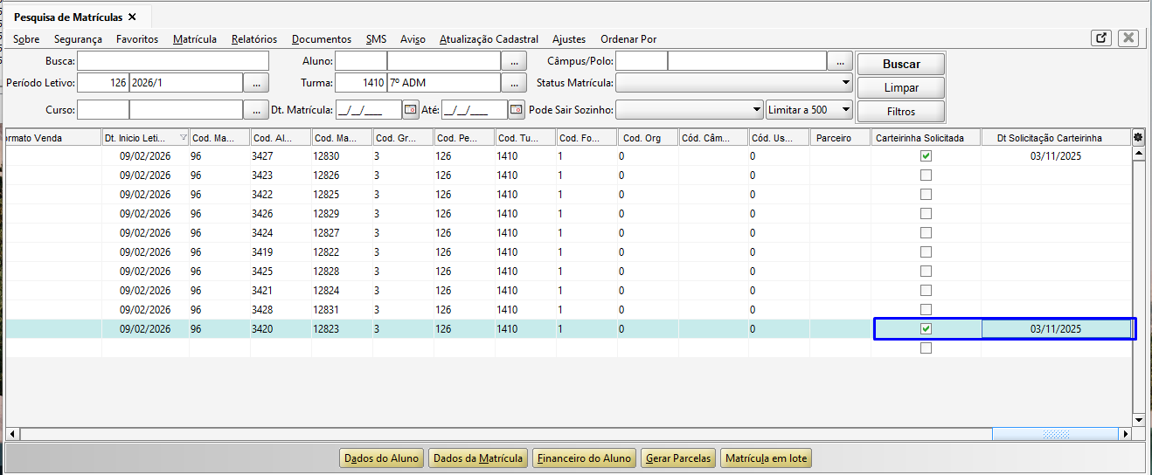Check Carteirinha Solicitada for student code 3421

pyautogui.click(x=926, y=290)
